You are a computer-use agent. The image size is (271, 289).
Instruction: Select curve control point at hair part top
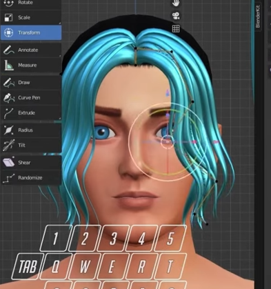136,48
